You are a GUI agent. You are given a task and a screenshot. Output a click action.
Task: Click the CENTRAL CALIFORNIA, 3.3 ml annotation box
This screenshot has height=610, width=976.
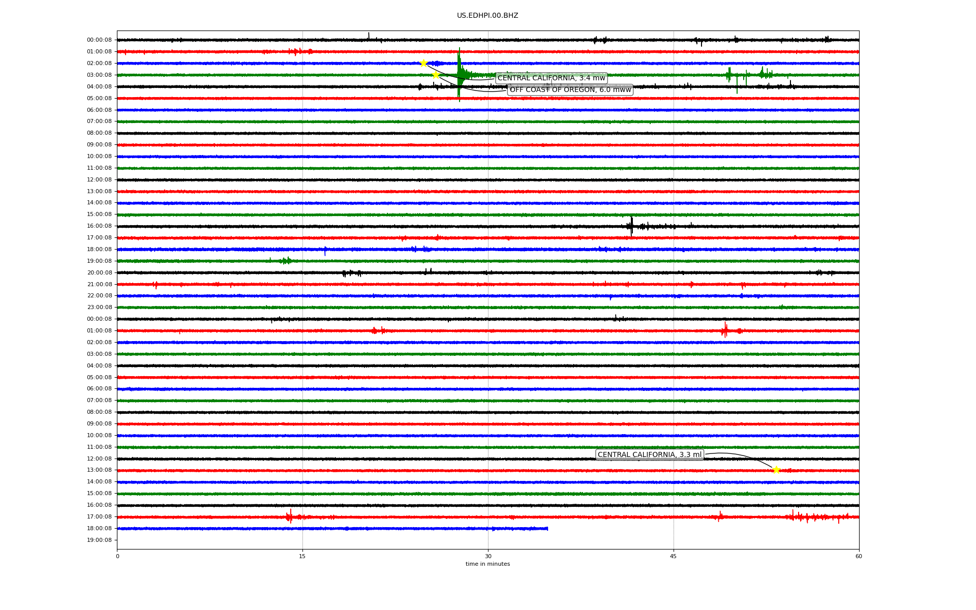coord(649,455)
